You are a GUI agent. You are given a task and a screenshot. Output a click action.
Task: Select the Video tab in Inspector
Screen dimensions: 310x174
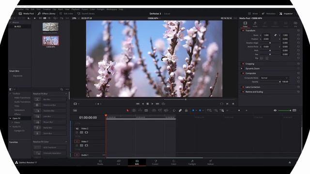pyautogui.click(x=245, y=24)
